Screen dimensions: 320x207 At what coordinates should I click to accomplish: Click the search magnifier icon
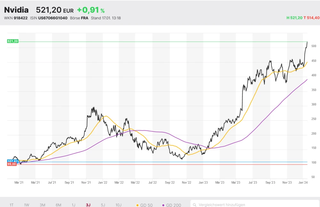click(x=195, y=205)
